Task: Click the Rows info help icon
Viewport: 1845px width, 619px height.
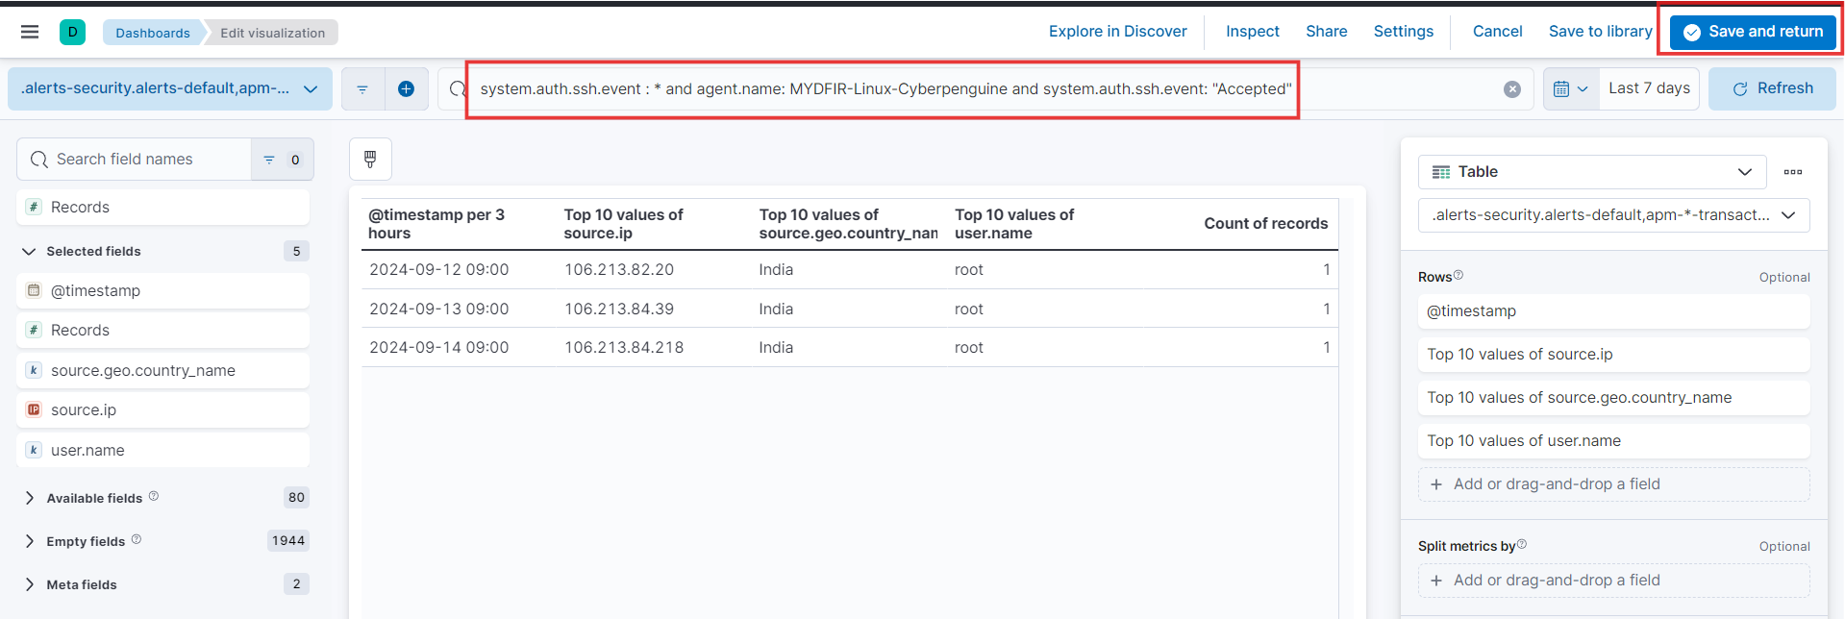Action: 1459,276
